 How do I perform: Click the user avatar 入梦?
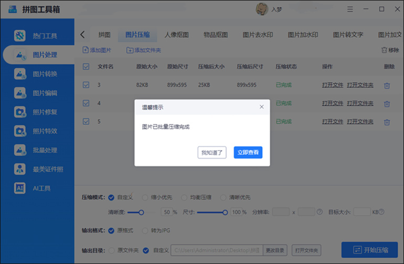[x=262, y=9]
